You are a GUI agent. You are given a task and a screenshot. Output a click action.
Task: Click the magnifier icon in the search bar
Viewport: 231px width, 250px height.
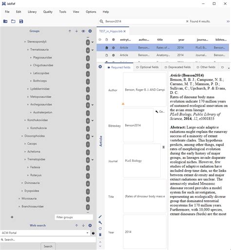click(101, 21)
